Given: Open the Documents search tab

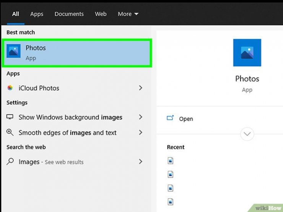Looking at the screenshot, I should [69, 14].
